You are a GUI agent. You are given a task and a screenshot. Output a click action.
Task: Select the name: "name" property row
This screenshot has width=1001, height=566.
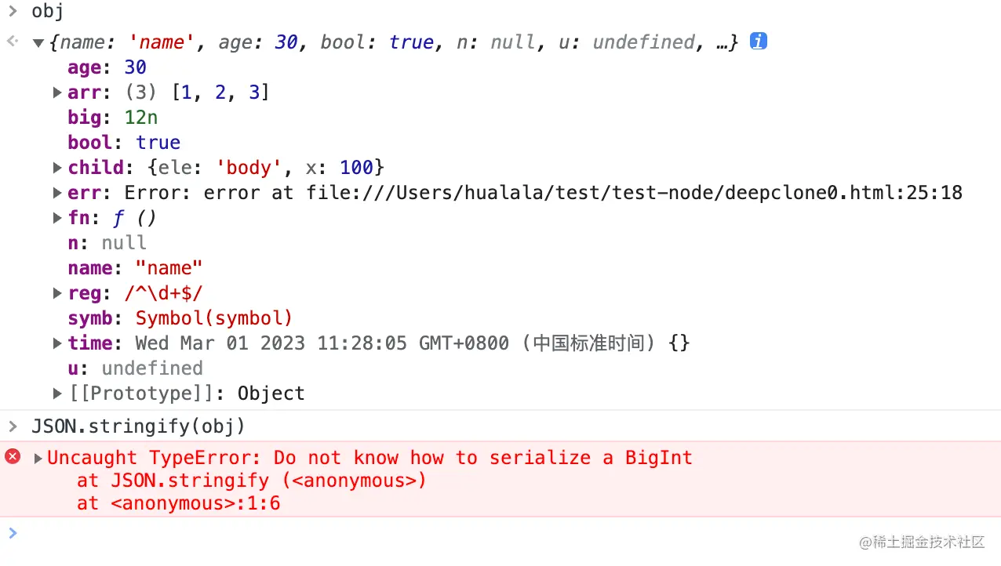tap(135, 268)
